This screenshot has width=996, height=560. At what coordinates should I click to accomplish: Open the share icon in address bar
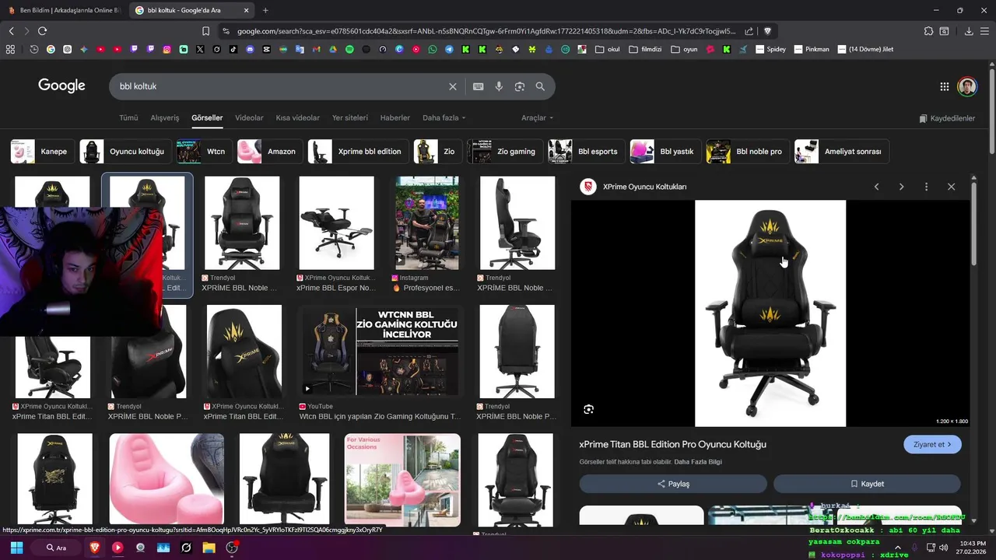tap(749, 31)
